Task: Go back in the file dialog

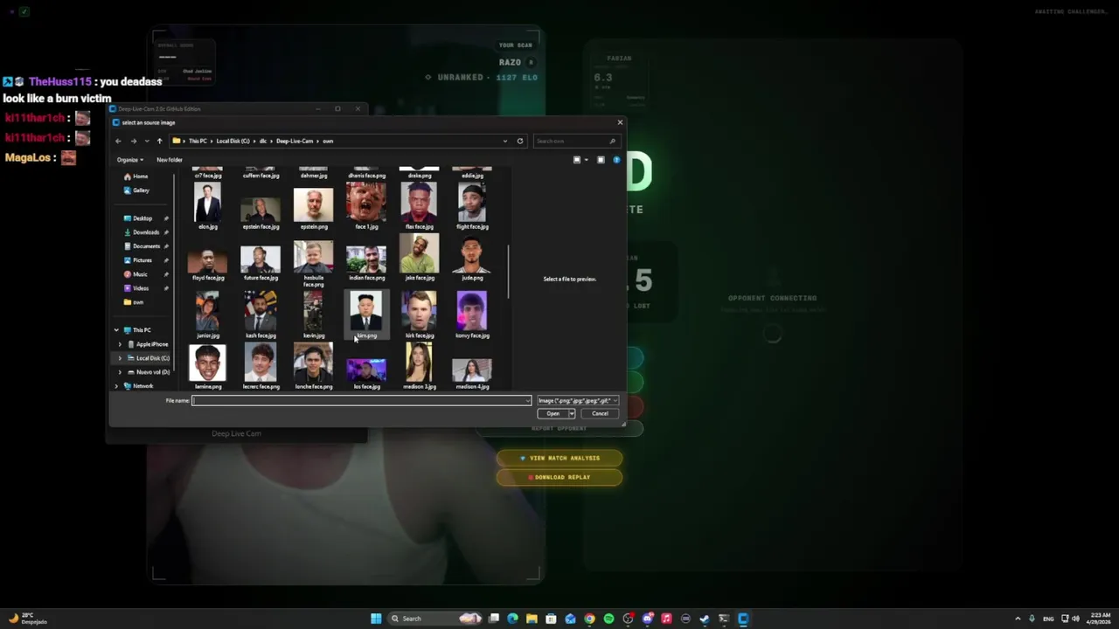Action: 118,141
